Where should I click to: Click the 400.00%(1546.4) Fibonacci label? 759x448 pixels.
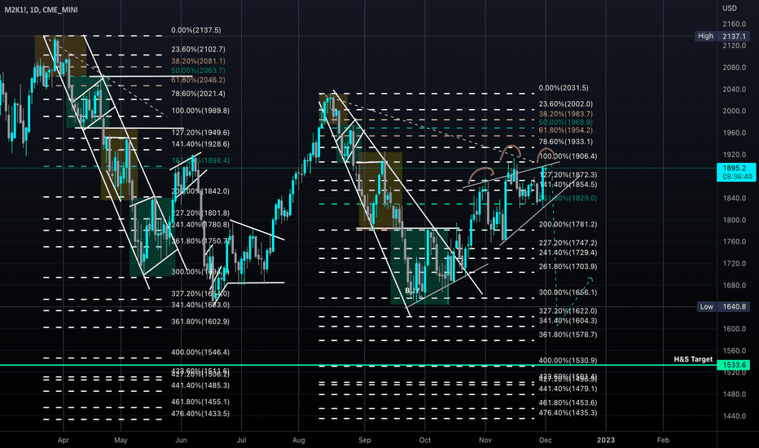[200, 353]
